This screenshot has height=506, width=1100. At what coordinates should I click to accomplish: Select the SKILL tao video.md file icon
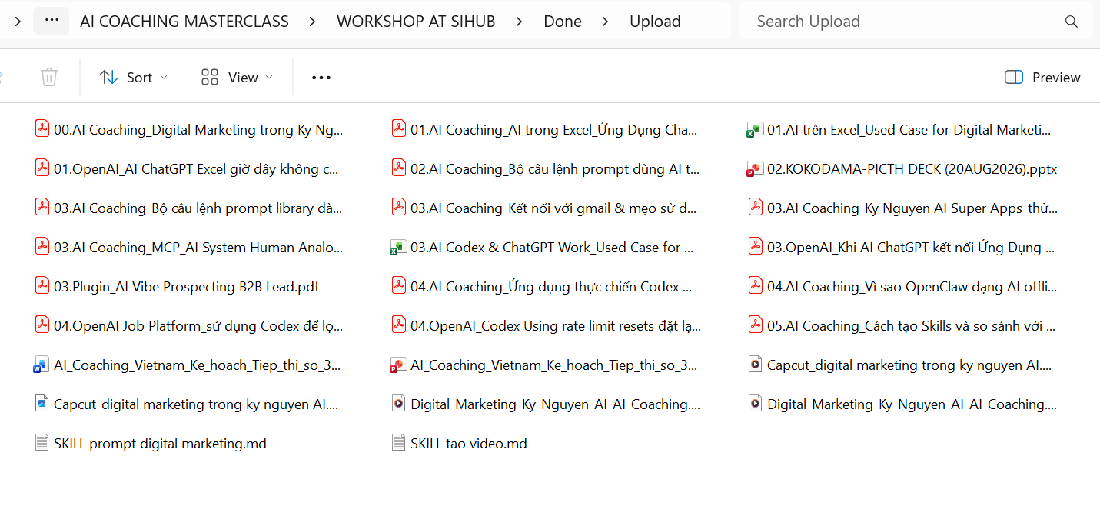pos(398,443)
